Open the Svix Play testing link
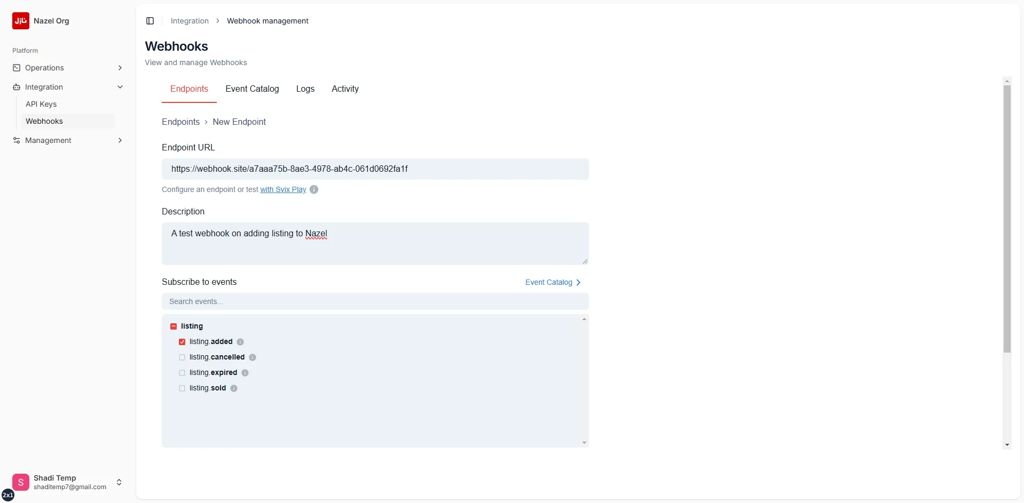Image resolution: width=1024 pixels, height=503 pixels. click(283, 189)
